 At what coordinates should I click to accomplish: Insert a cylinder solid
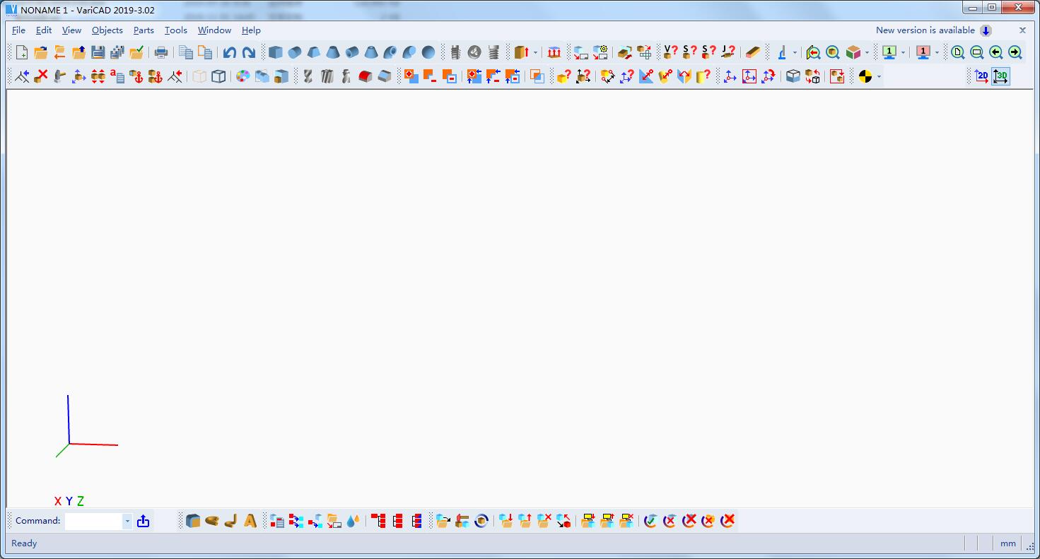pos(295,52)
